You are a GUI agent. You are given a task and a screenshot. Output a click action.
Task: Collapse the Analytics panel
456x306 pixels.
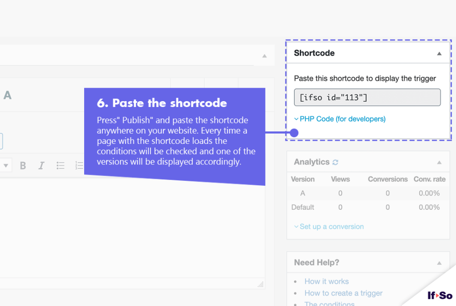coord(439,162)
